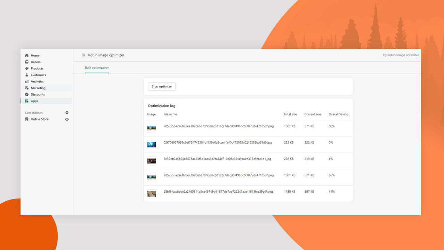Click the Marketing megaphone icon
The width and height of the screenshot is (444, 250).
pyautogui.click(x=27, y=88)
